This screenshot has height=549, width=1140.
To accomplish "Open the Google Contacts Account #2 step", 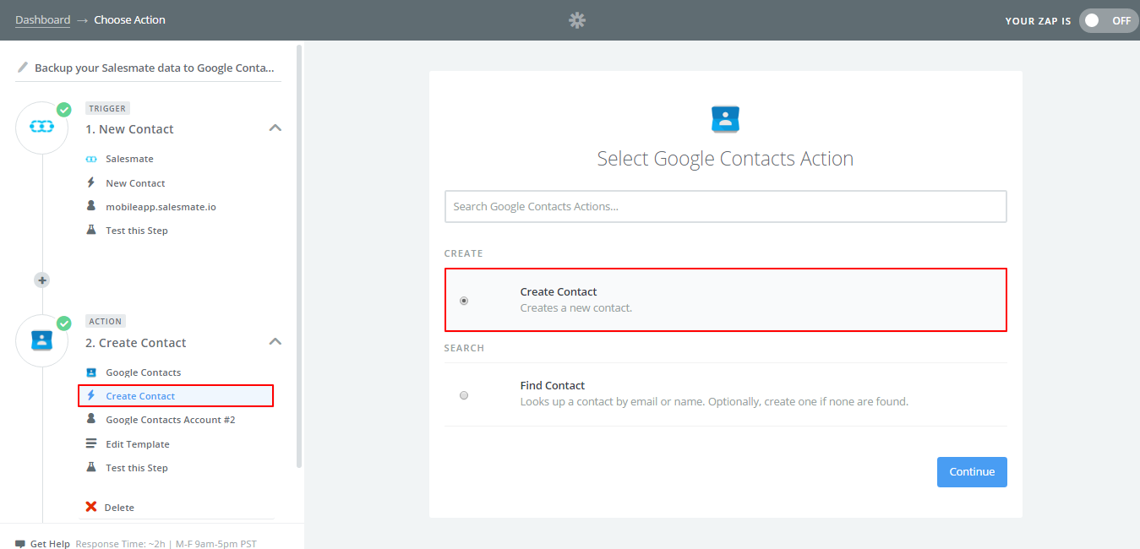I will click(x=171, y=420).
